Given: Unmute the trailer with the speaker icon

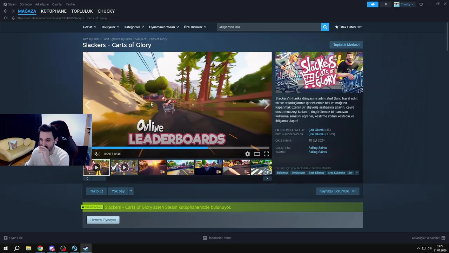Looking at the screenshot, I should pyautogui.click(x=97, y=154).
